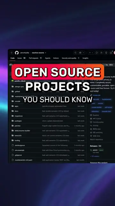This screenshot has height=206, width=115.
Task: Open the skills/resume-builder folder
Action: [x=22, y=131]
